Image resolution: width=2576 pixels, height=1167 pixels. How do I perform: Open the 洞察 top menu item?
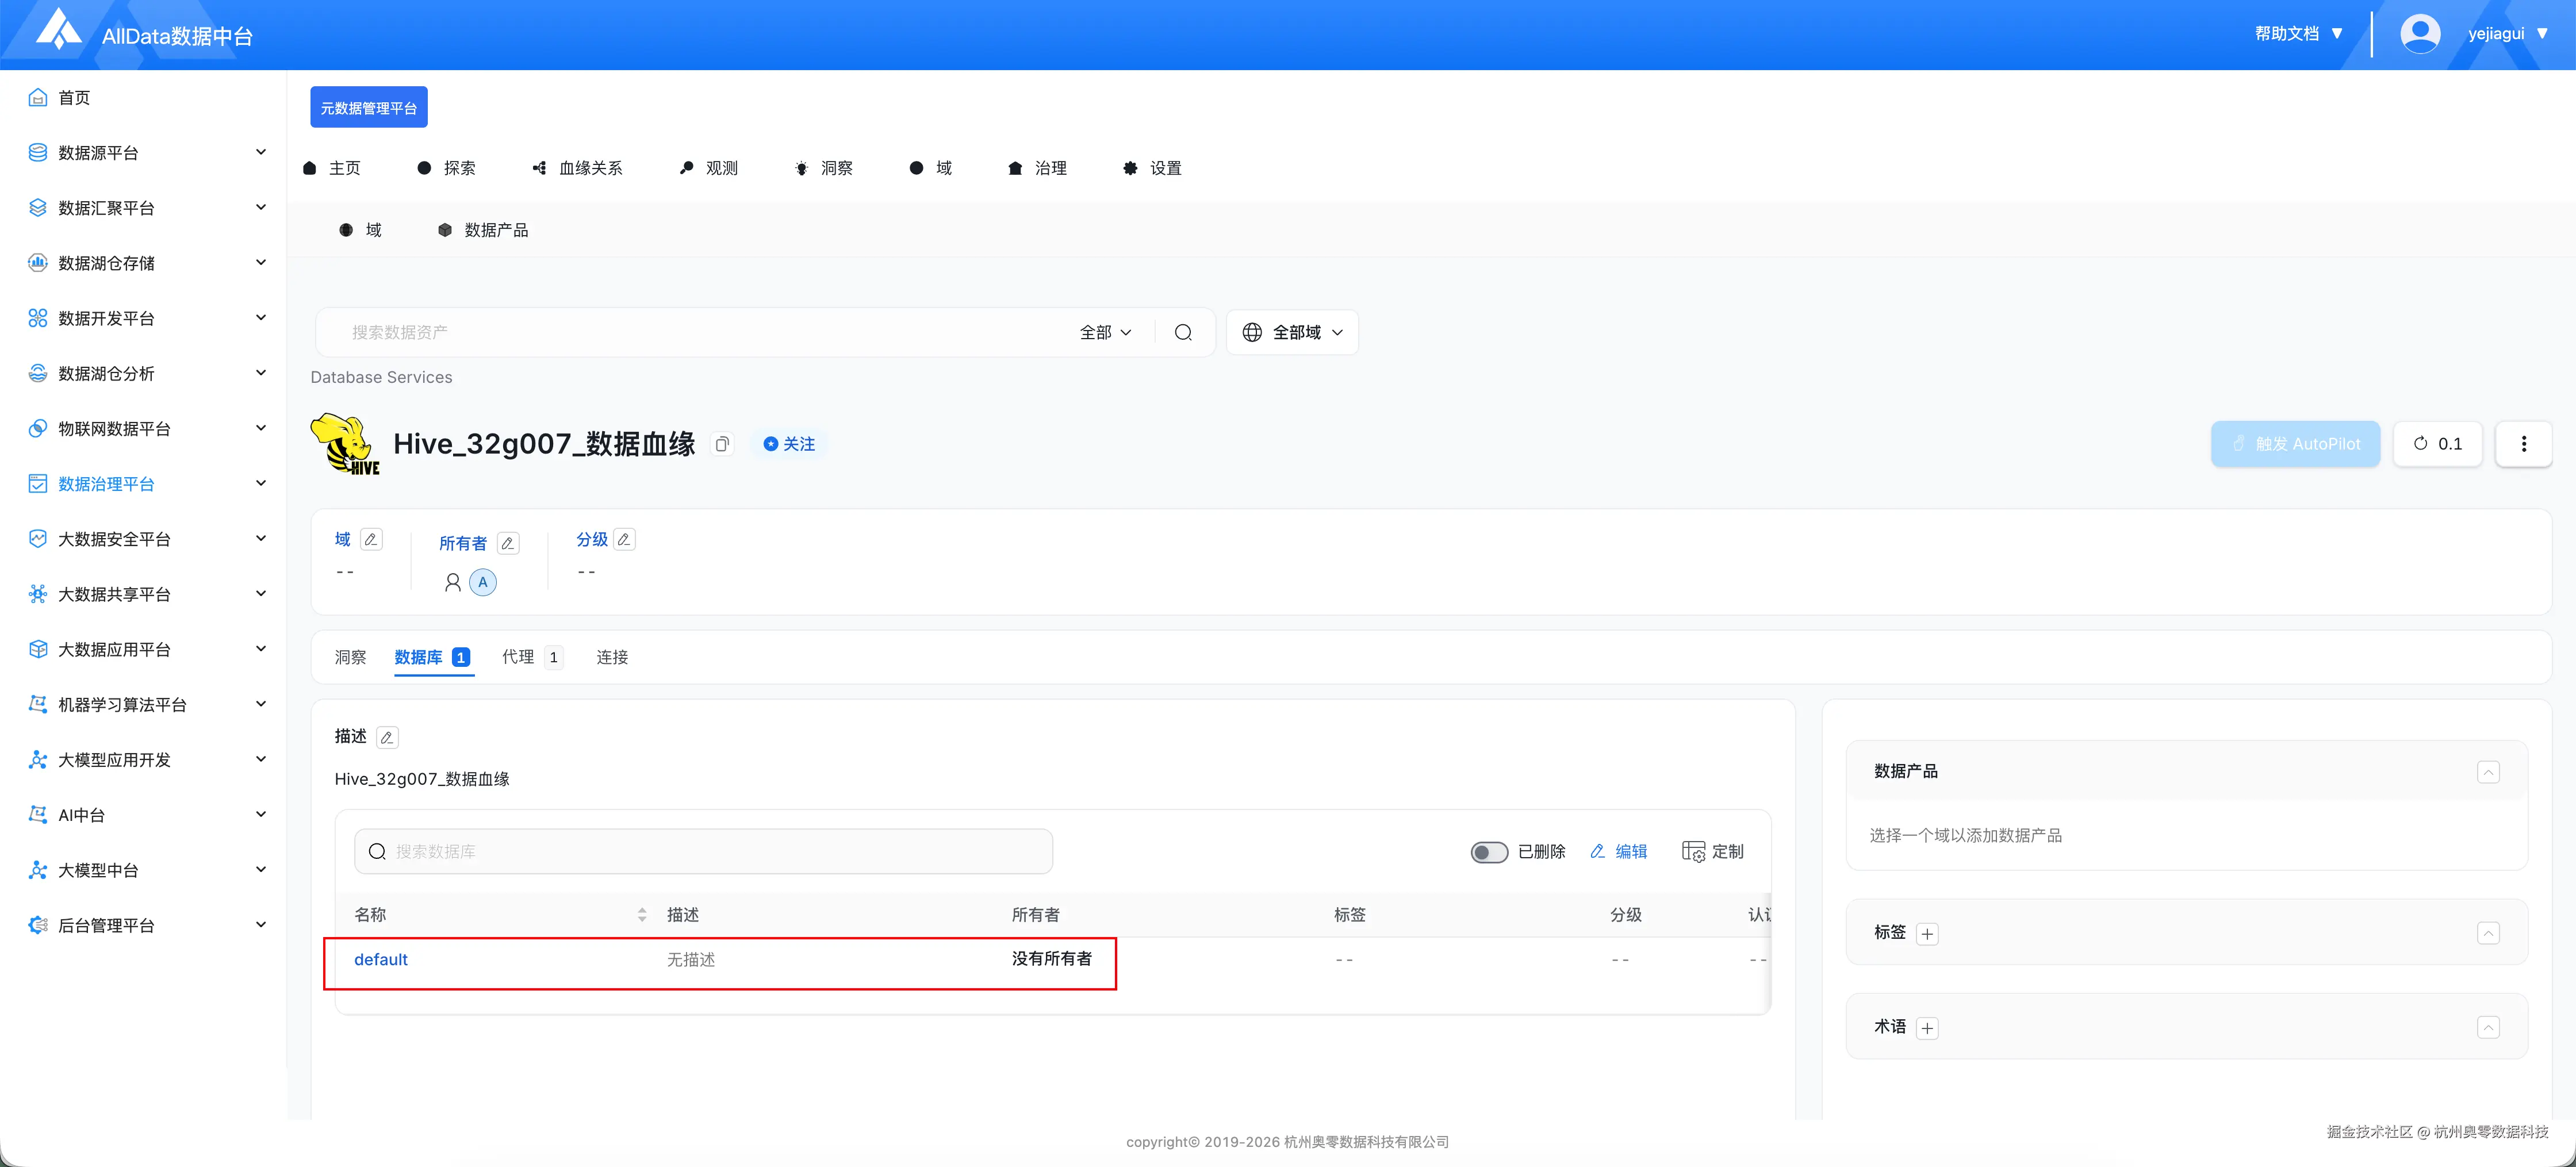(824, 168)
